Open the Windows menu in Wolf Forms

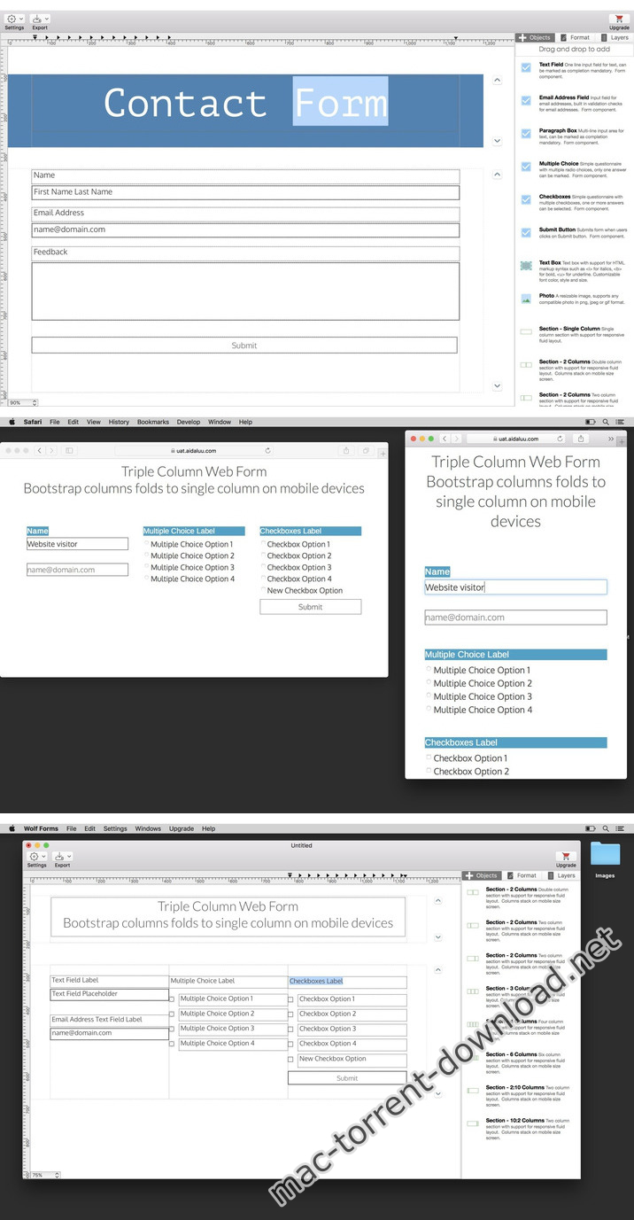(148, 828)
